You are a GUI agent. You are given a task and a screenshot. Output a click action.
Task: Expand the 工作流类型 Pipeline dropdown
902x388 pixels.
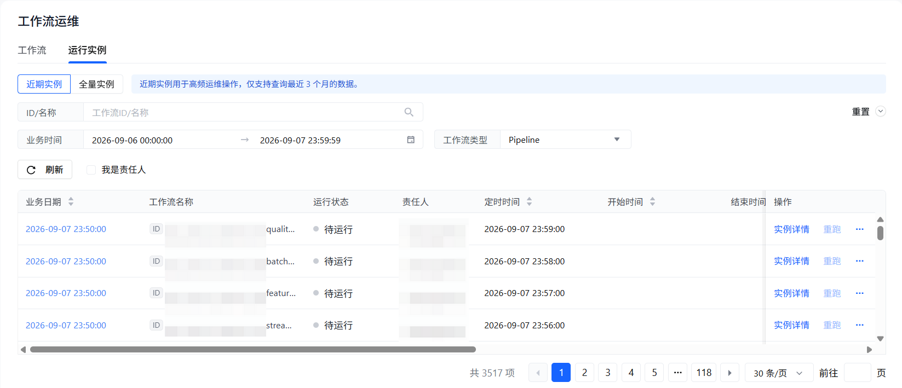[x=565, y=140]
